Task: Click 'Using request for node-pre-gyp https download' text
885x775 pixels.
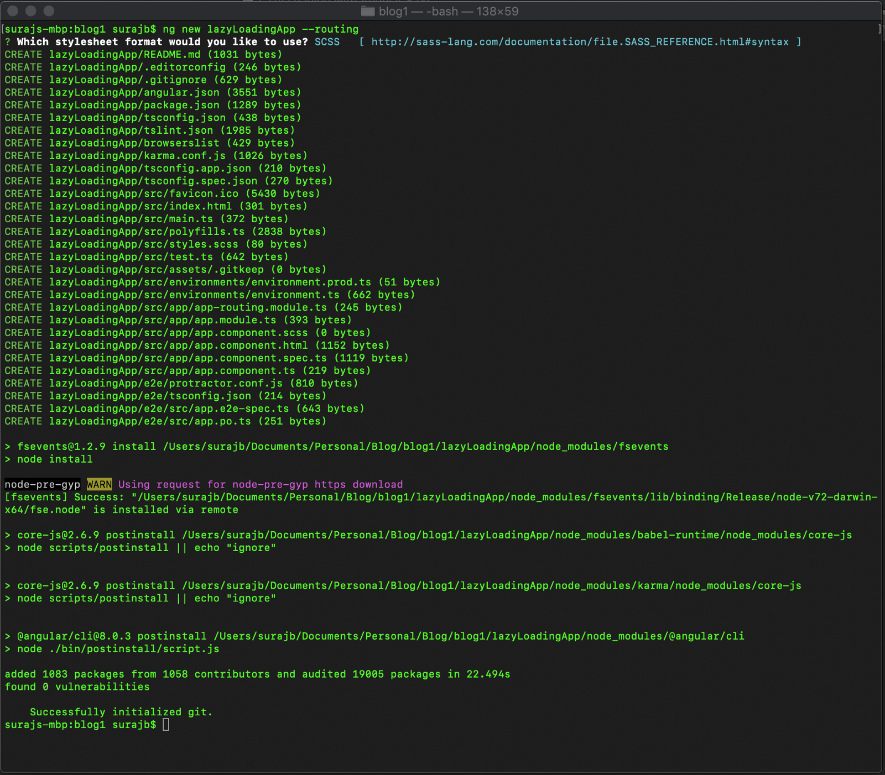Action: pyautogui.click(x=261, y=485)
